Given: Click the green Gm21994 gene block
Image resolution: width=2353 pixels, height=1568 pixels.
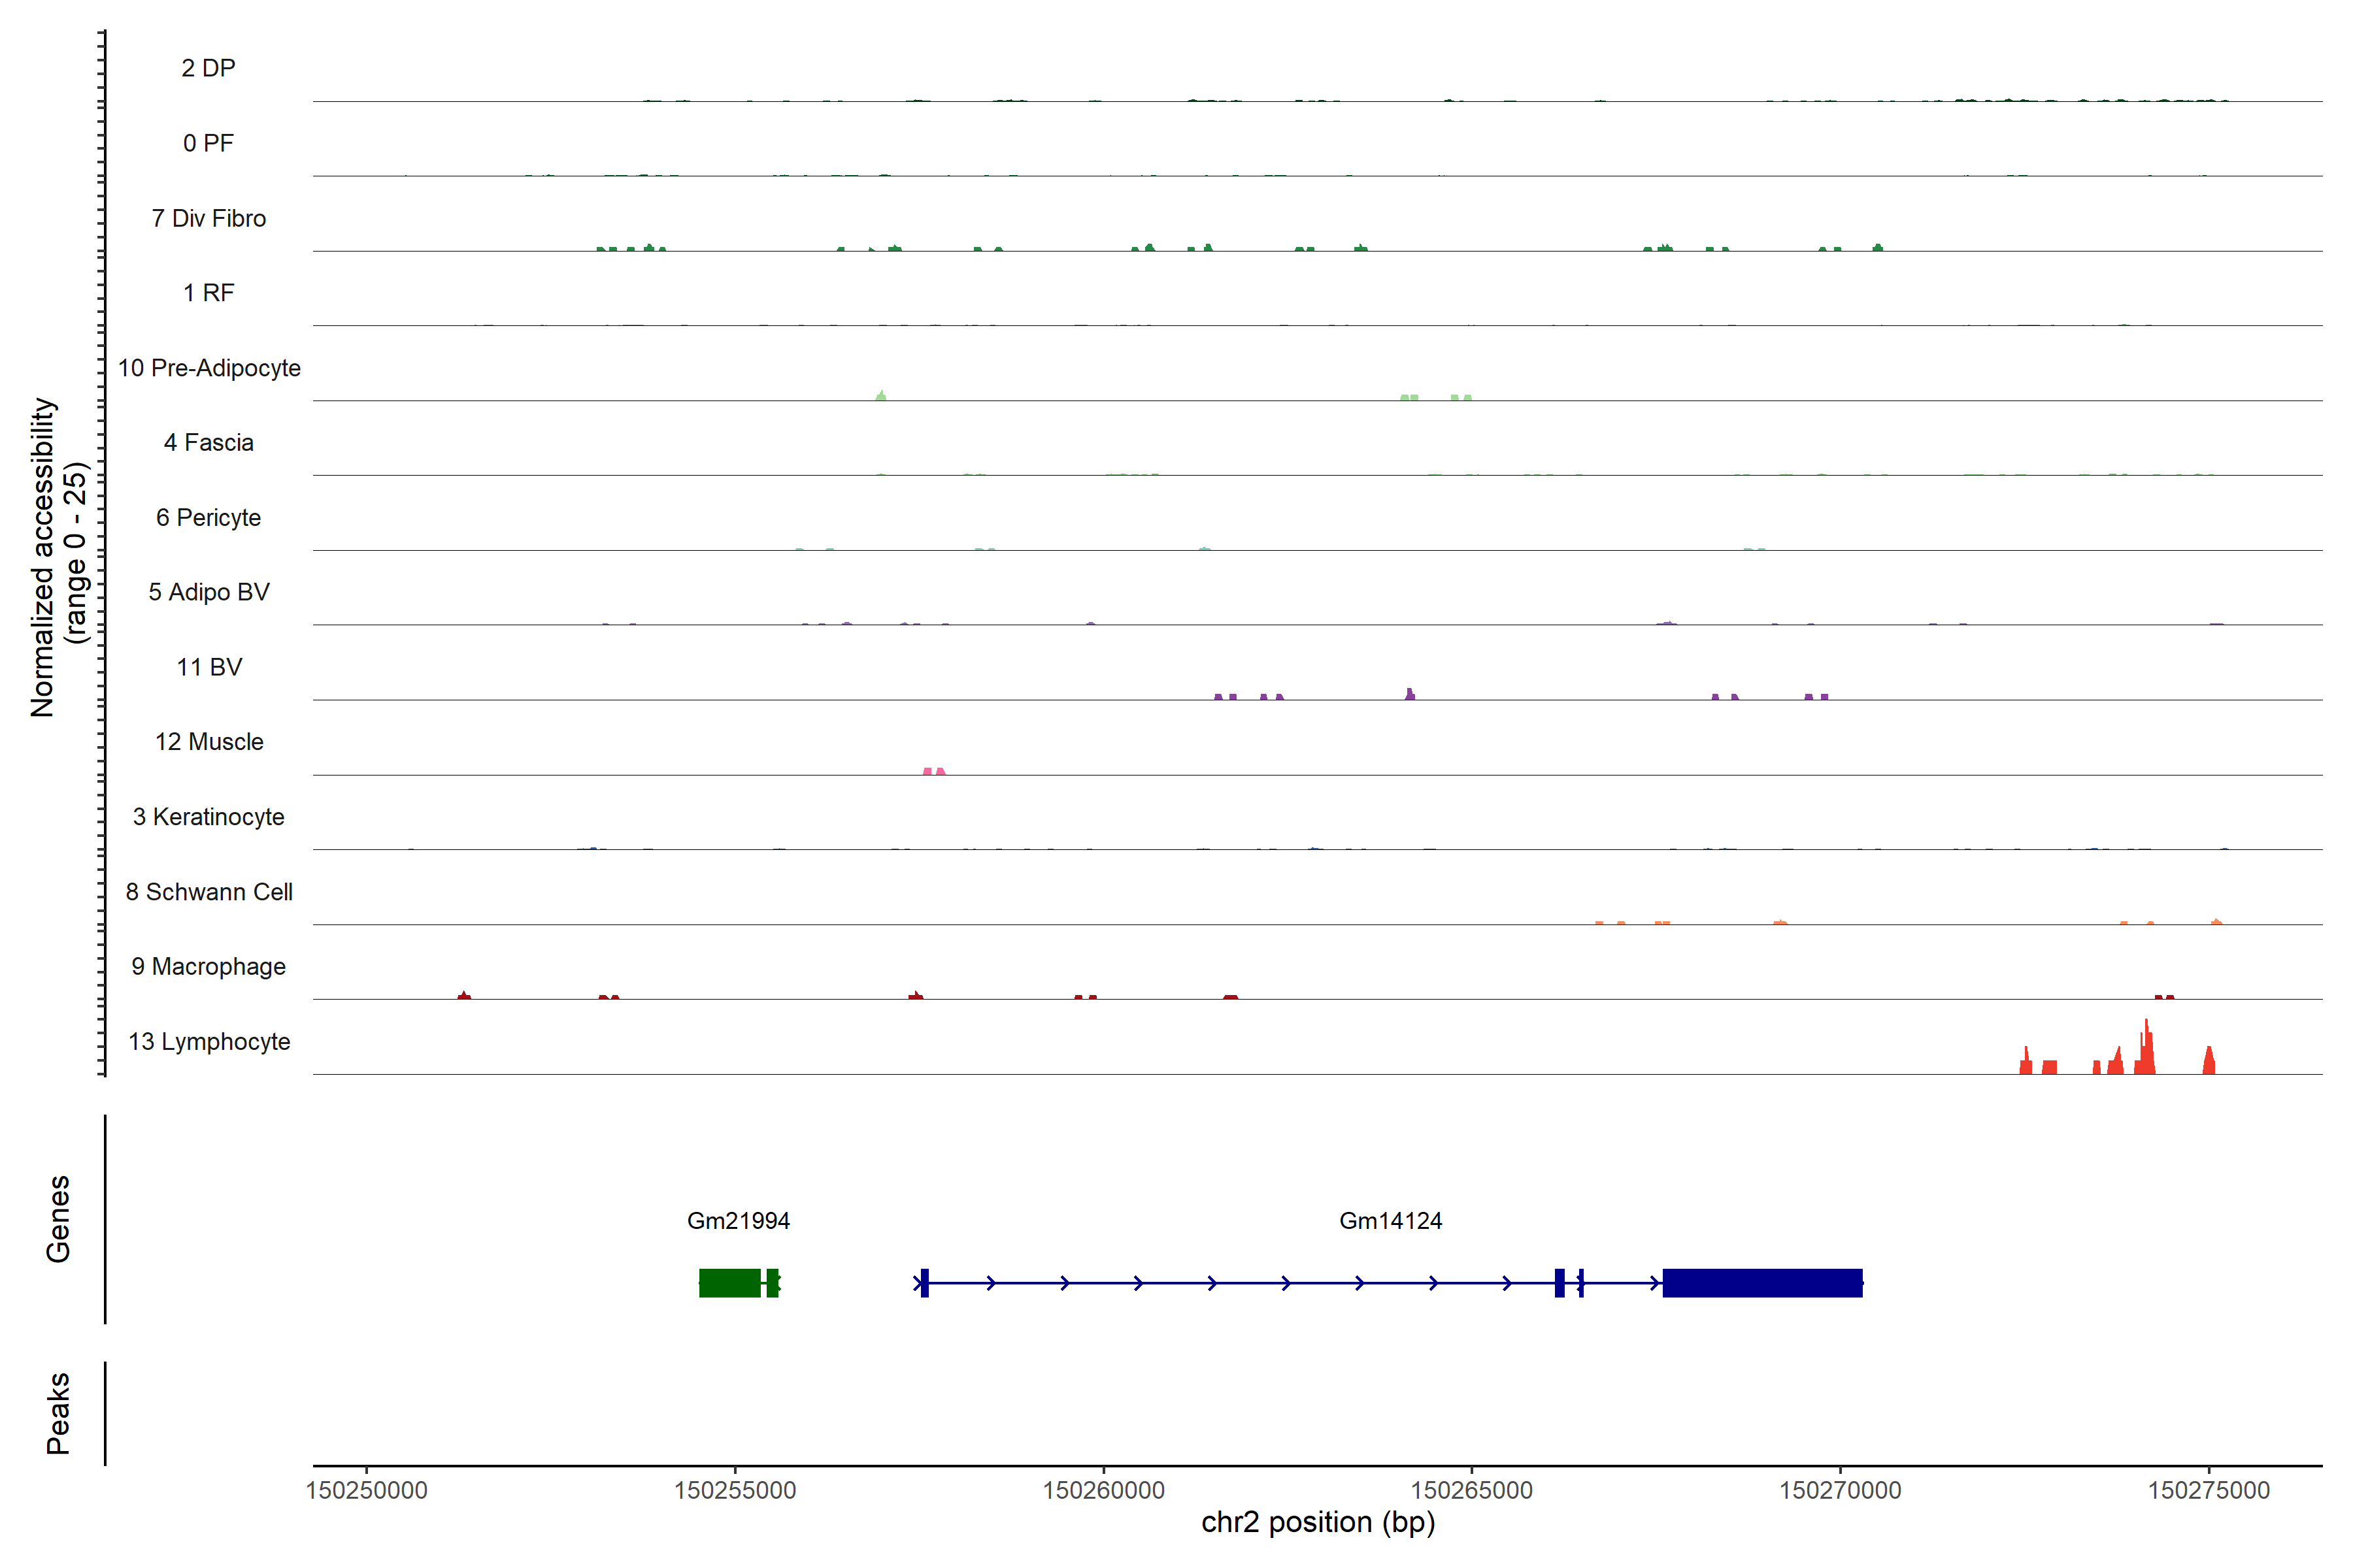Looking at the screenshot, I should click(x=730, y=1283).
